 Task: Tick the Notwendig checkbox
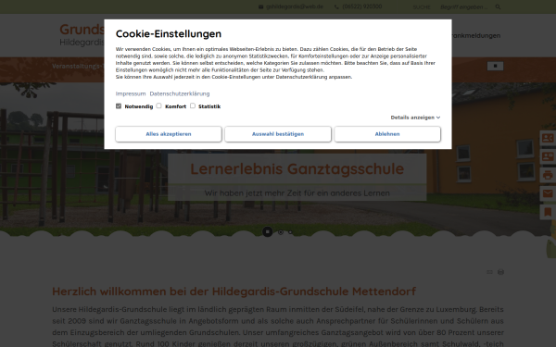click(119, 105)
